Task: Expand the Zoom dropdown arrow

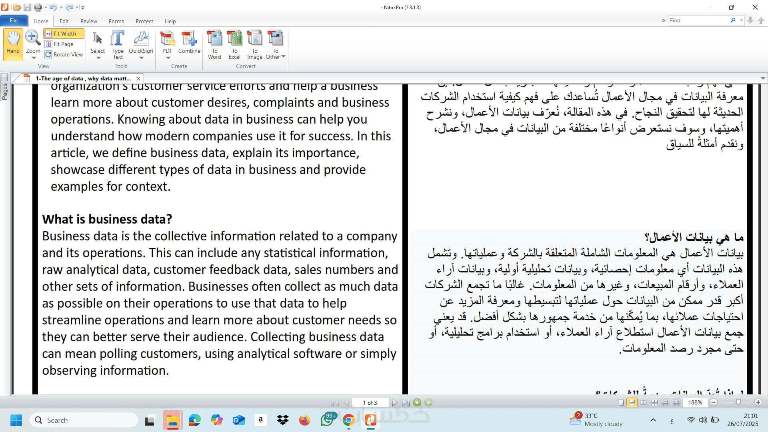Action: (x=33, y=58)
